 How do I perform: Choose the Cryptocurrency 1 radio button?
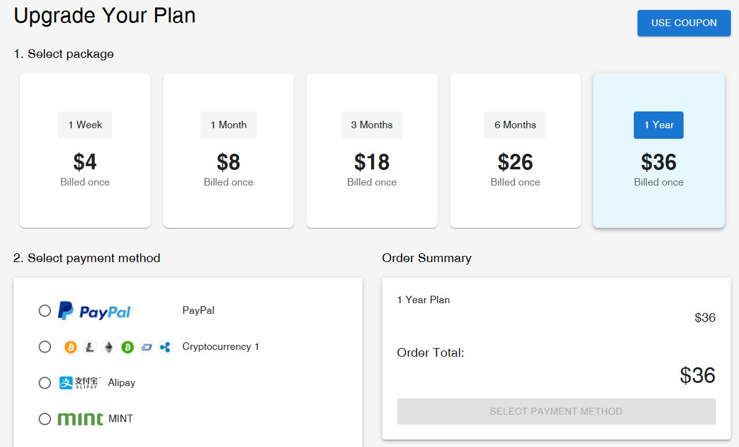[x=45, y=347]
